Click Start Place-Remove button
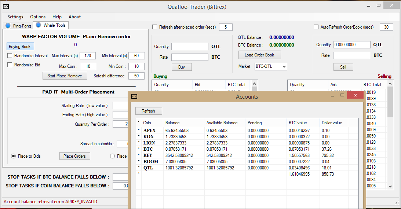Image resolution: width=401 pixels, height=209 pixels. tap(65, 76)
